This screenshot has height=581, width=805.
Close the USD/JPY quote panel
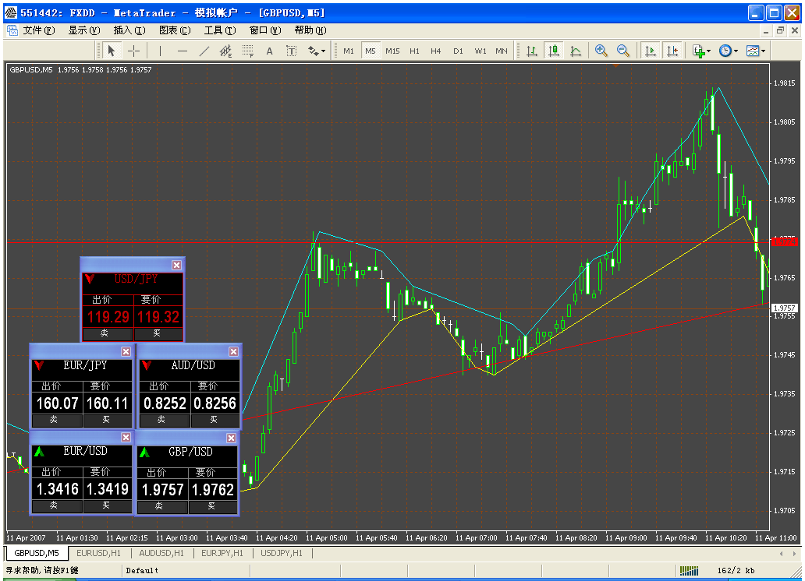click(176, 265)
